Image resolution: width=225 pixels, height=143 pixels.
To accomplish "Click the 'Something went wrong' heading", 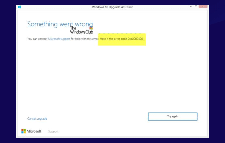I will click(x=60, y=24).
